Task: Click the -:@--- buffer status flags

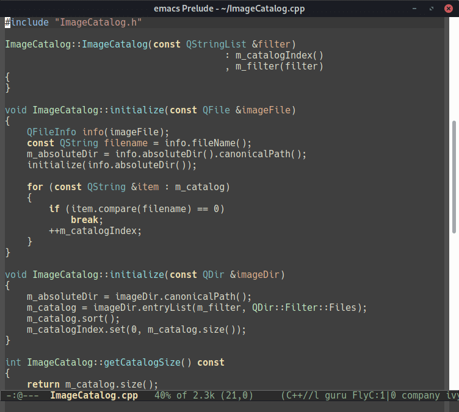Action: 23,396
